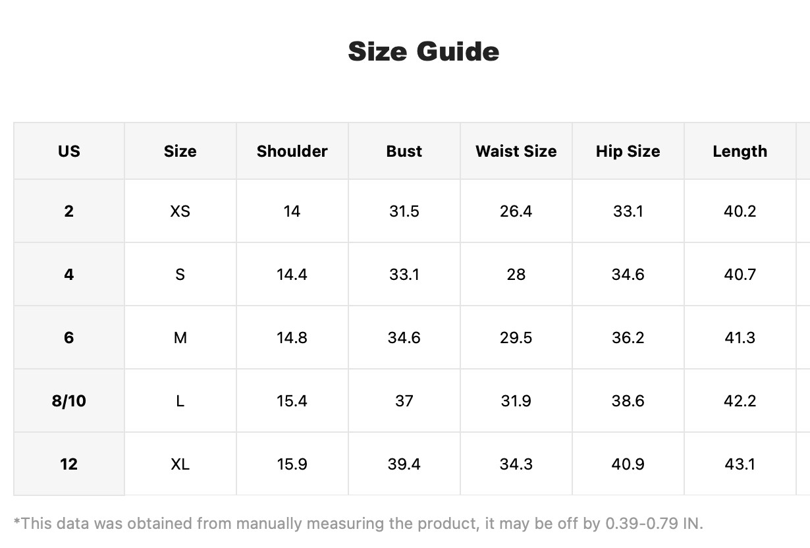Select the US size 2 row header
Image resolution: width=810 pixels, height=548 pixels.
[69, 211]
